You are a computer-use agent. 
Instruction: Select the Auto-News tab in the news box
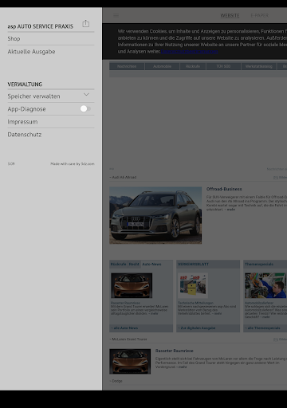click(x=151, y=265)
